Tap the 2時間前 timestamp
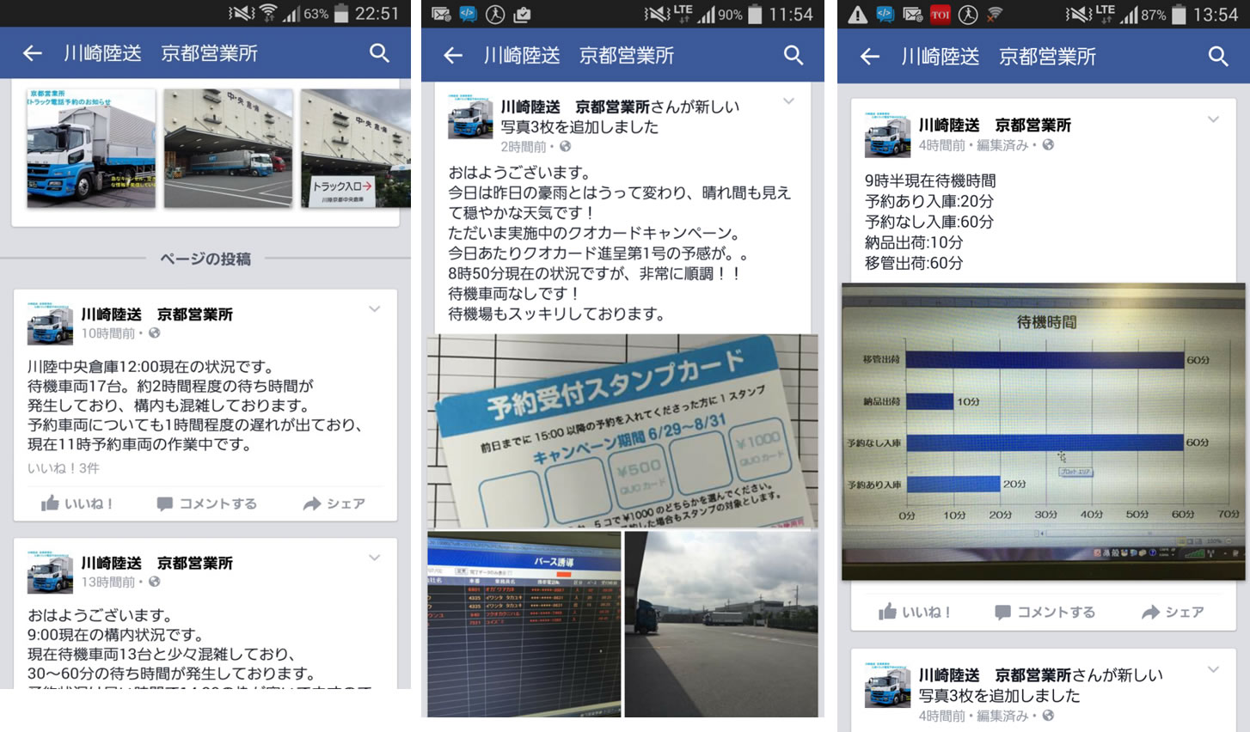This screenshot has width=1250, height=732. 523,147
